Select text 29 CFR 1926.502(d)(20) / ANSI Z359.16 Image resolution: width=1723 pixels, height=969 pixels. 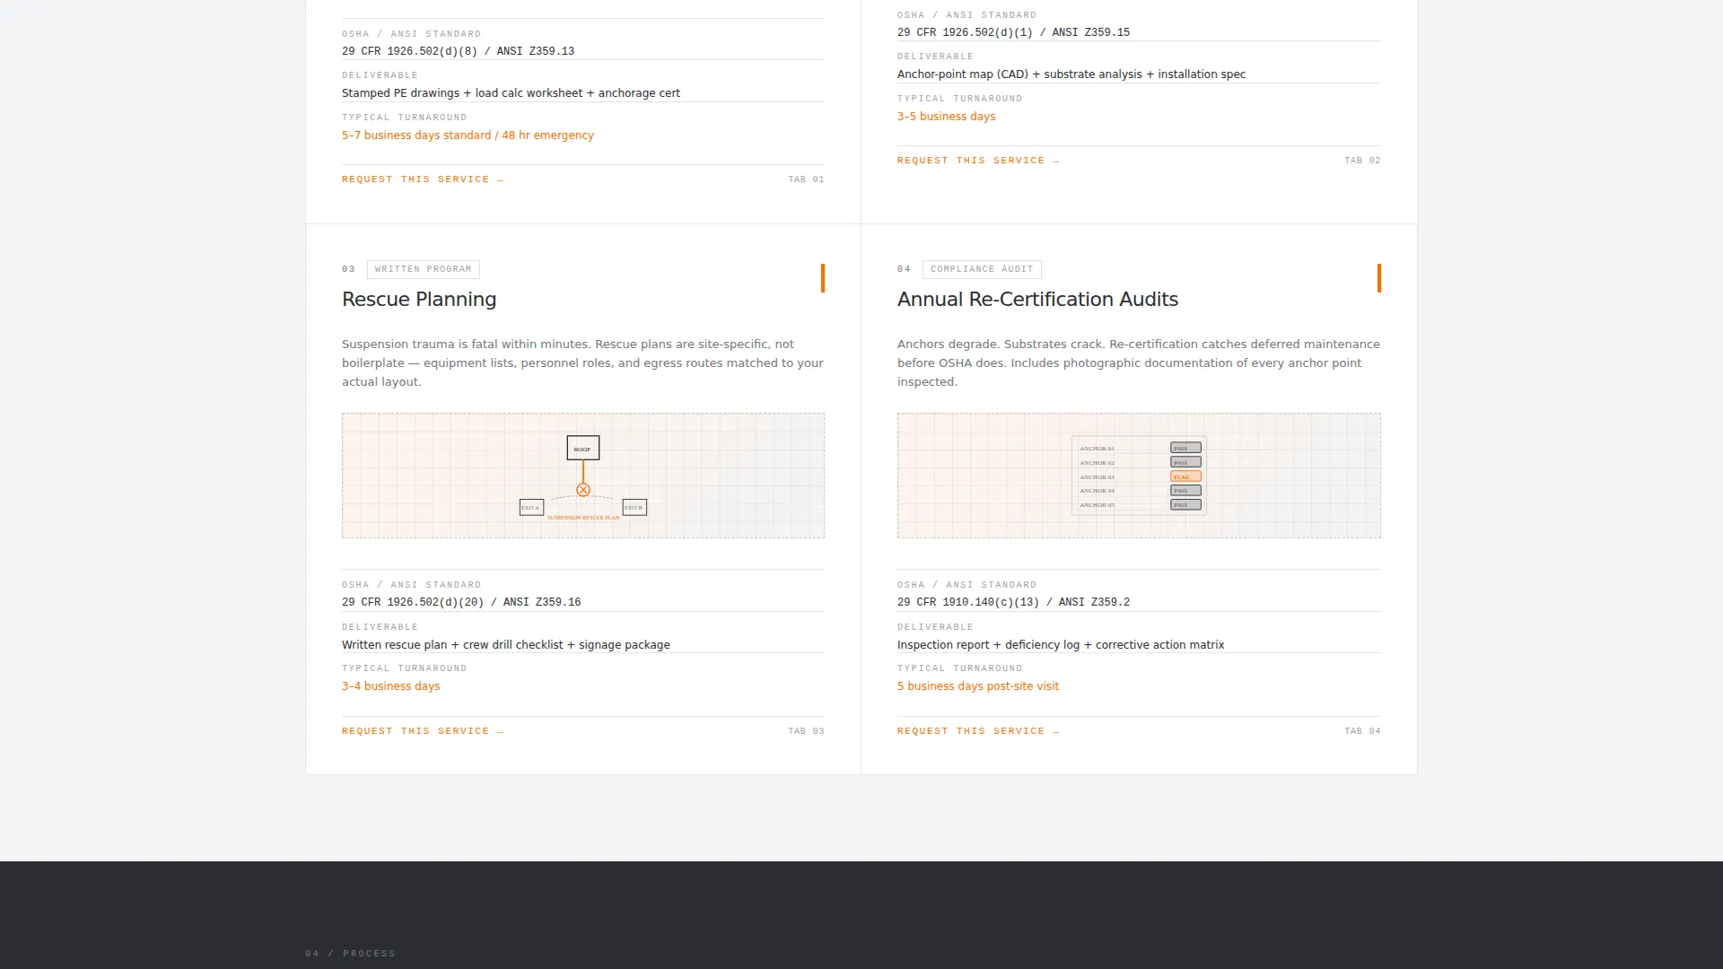461,602
